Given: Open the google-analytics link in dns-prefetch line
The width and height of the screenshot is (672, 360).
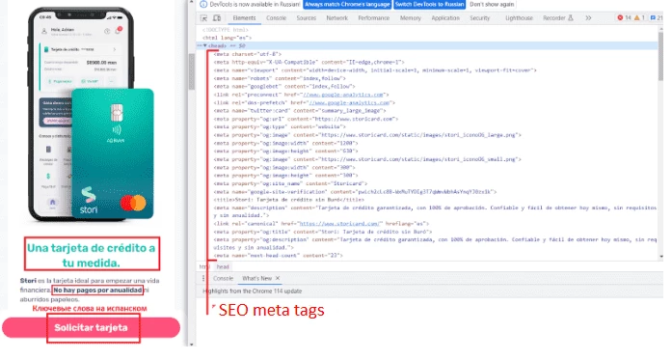Looking at the screenshot, I should tap(350, 102).
